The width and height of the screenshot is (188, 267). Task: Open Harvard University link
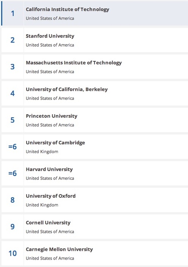(x=49, y=169)
